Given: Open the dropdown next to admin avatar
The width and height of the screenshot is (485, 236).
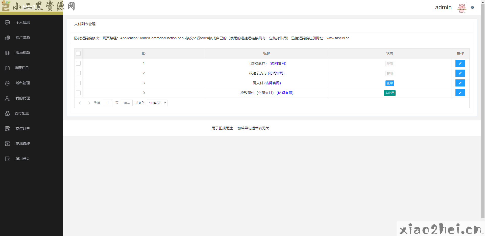Looking at the screenshot, I should point(472,8).
